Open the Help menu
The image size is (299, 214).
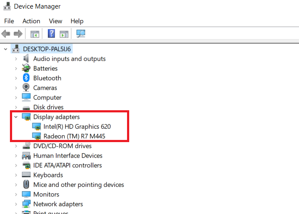(77, 21)
